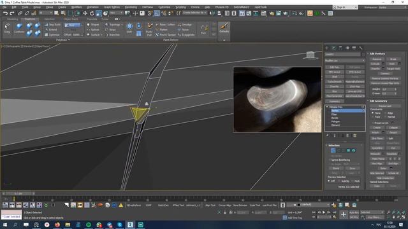The width and height of the screenshot is (408, 229).
Task: Open the Create Selection Set dropdown
Action: 194,13
